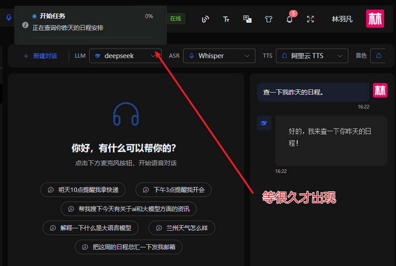Screen dimensions: 396x266
Task: Select suggestion 兰州天气怎么样
Action: point(182,228)
